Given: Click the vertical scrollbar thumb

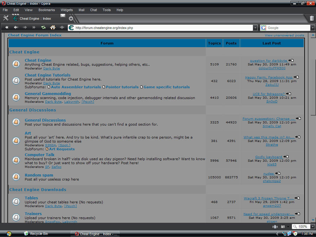Looking at the screenshot, I should click(x=313, y=87).
